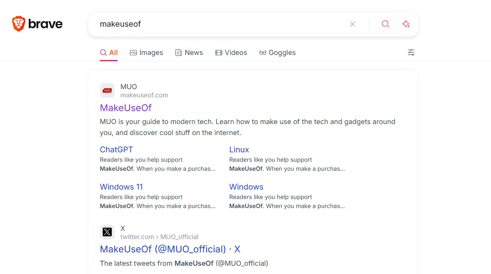Clear the search query with the X icon
Screen dimensions: 491x274
click(353, 24)
